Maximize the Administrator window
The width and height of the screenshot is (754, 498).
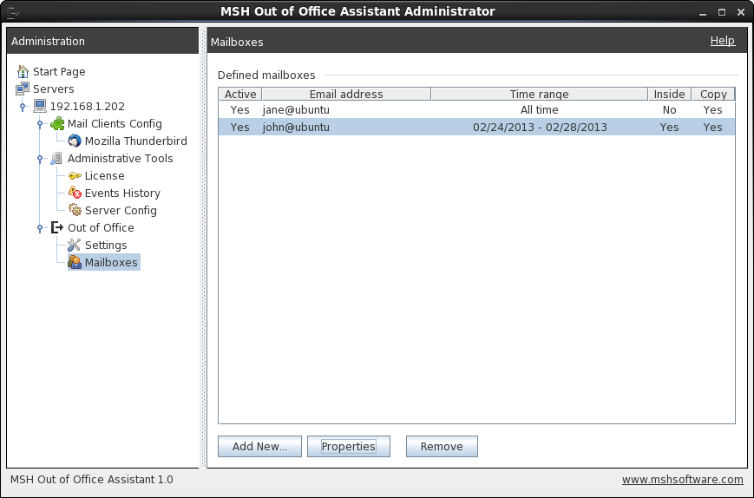click(x=722, y=12)
